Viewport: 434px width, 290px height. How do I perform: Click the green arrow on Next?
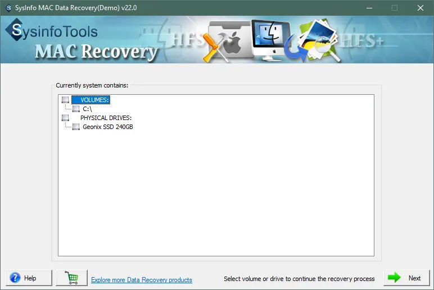pos(394,278)
